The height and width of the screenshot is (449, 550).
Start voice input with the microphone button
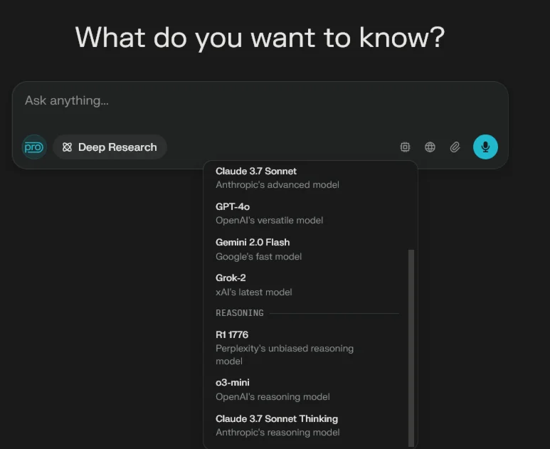(485, 147)
